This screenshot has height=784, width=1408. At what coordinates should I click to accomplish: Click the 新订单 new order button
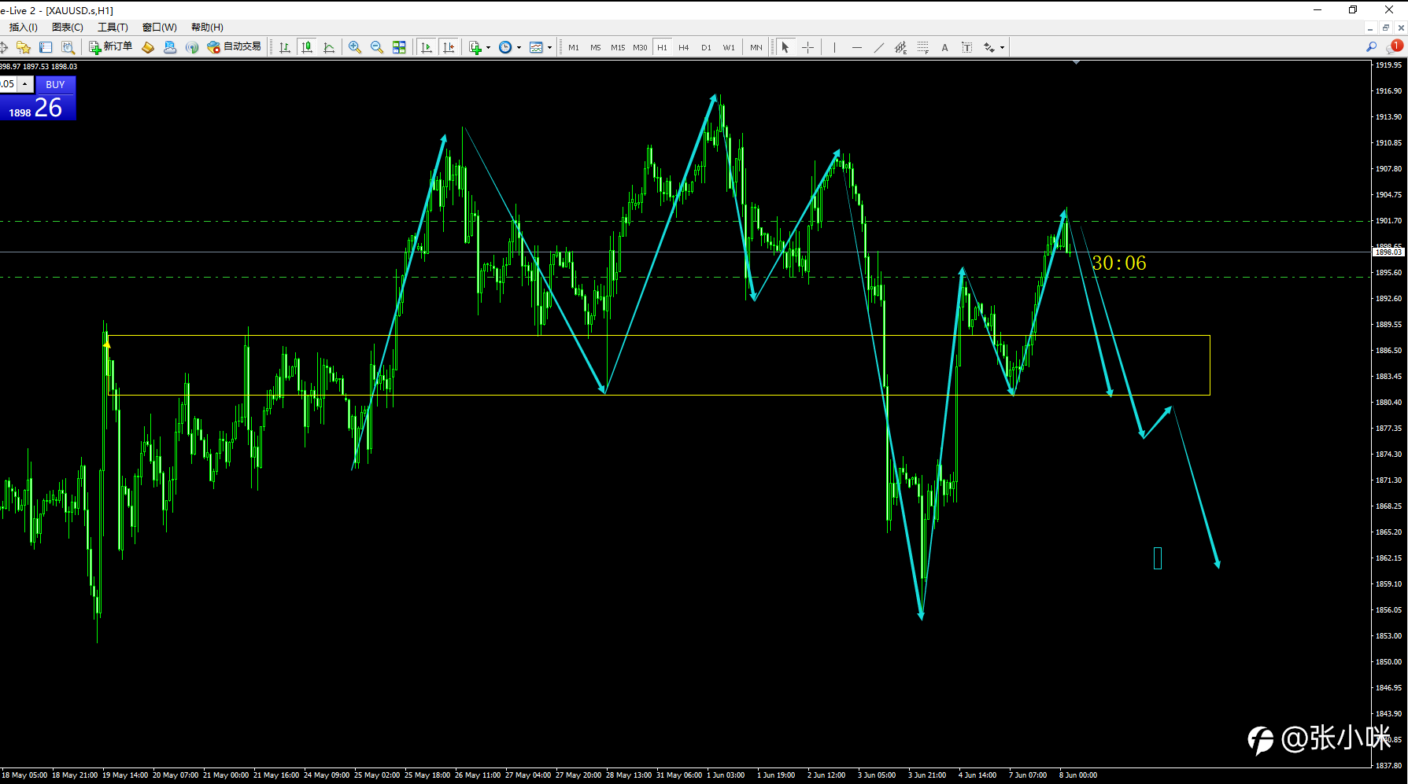click(110, 47)
